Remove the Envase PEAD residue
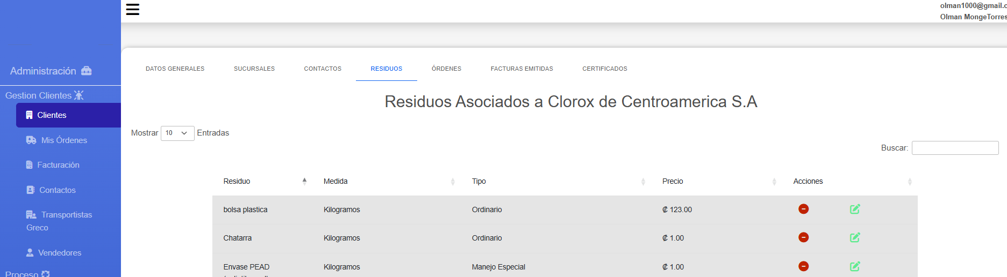The image size is (1007, 277). [803, 266]
